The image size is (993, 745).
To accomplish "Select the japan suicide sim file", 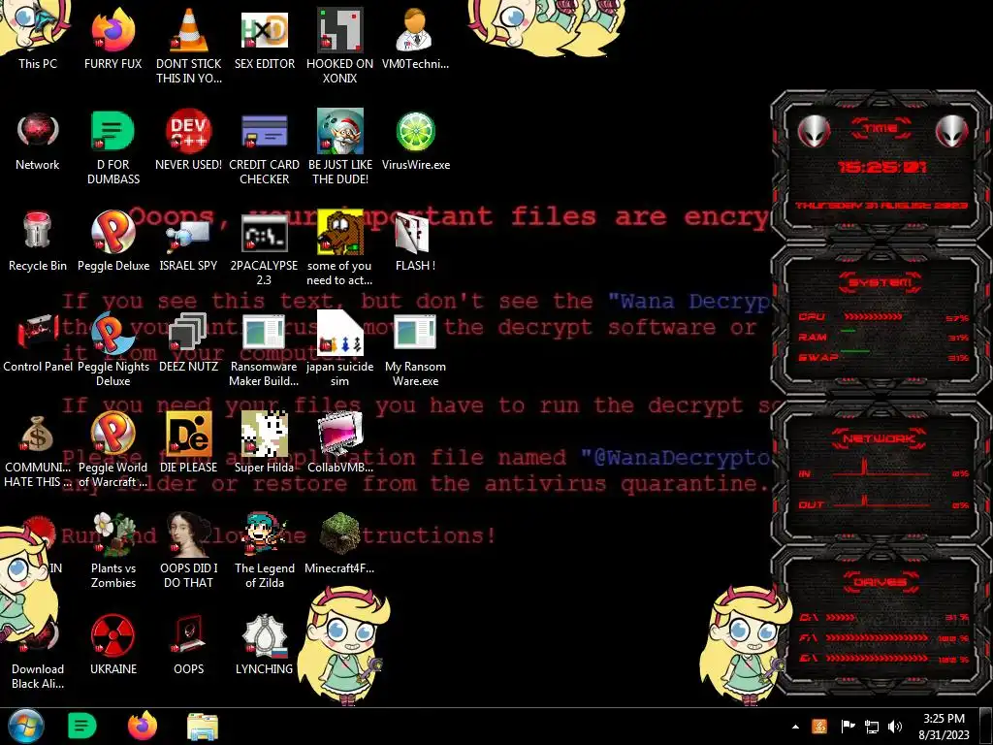I will point(340,348).
